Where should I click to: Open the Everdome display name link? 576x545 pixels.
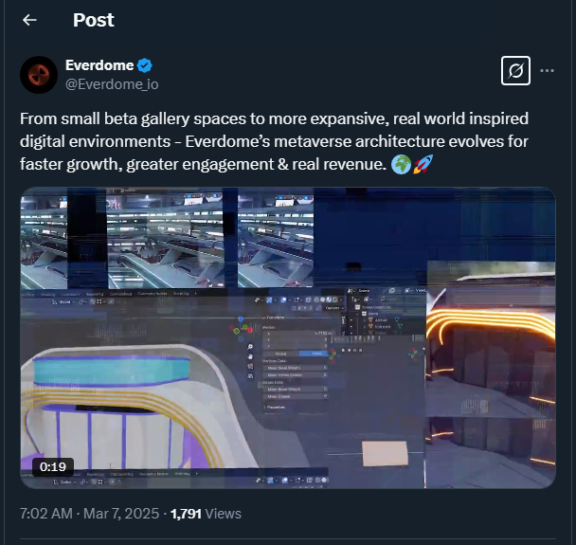click(99, 65)
